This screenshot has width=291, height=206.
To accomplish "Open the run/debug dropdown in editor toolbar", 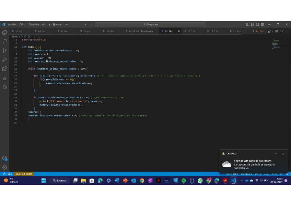I will click(272, 31).
